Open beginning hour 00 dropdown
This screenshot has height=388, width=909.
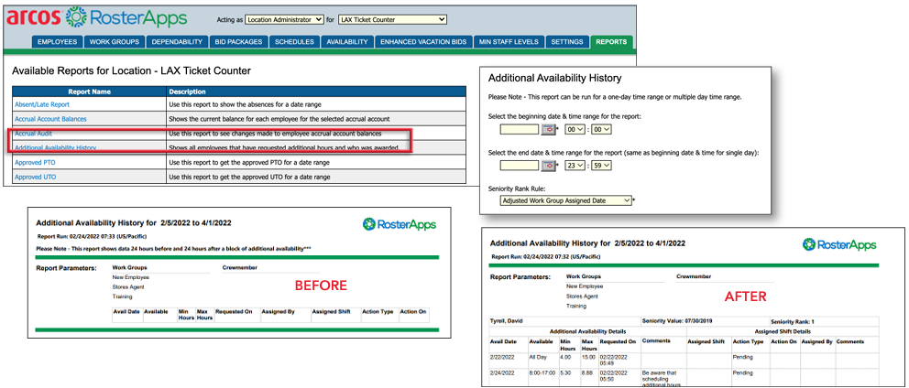pyautogui.click(x=575, y=130)
